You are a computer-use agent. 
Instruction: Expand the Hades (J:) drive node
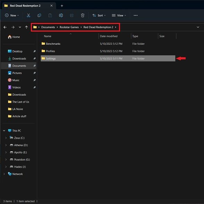[x=6, y=167]
